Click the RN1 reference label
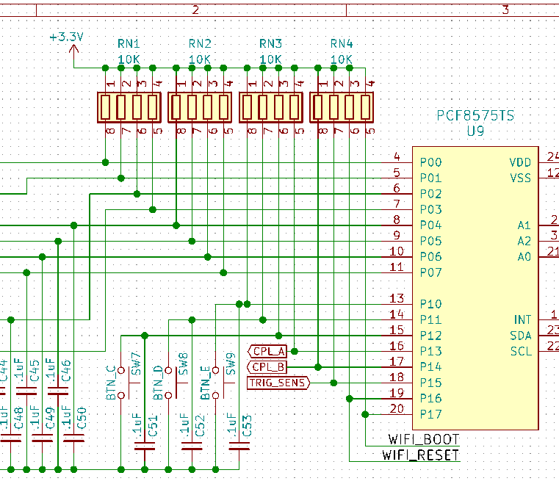This screenshot has width=559, height=481. [129, 44]
